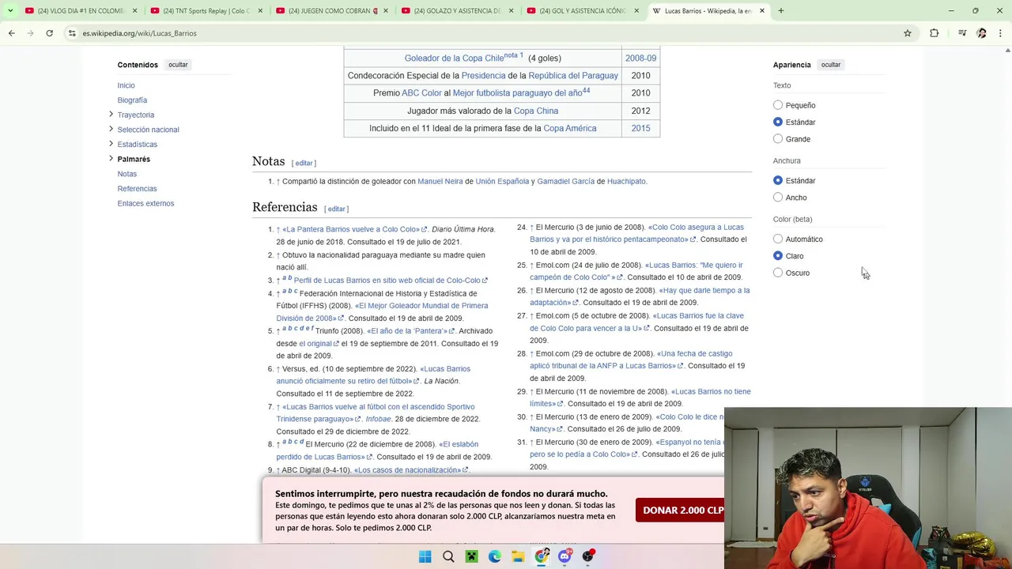Open the browser extensions puzzle icon
The height and width of the screenshot is (569, 1012).
pyautogui.click(x=935, y=33)
